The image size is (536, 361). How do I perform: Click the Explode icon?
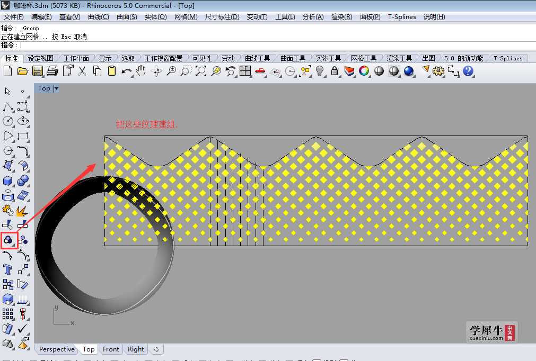23,211
